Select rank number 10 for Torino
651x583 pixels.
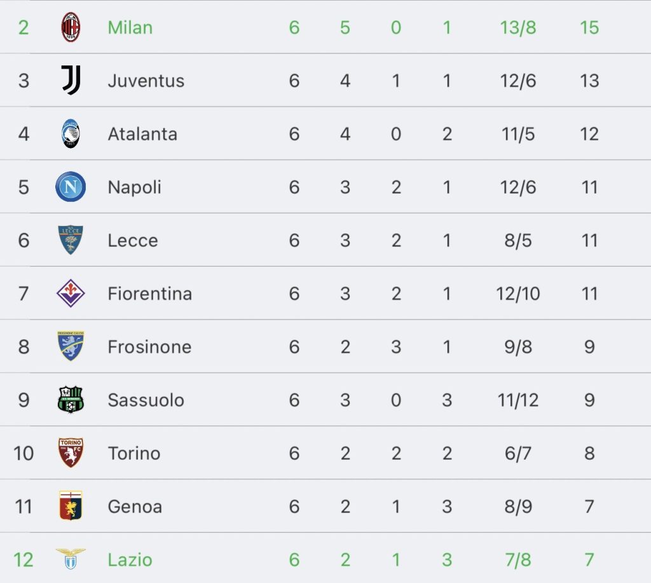click(x=24, y=453)
